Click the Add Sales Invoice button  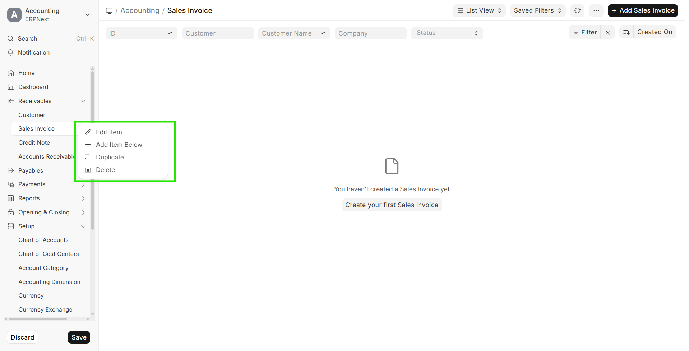pos(643,11)
